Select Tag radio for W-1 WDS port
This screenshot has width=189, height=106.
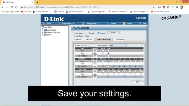[x=103, y=74]
